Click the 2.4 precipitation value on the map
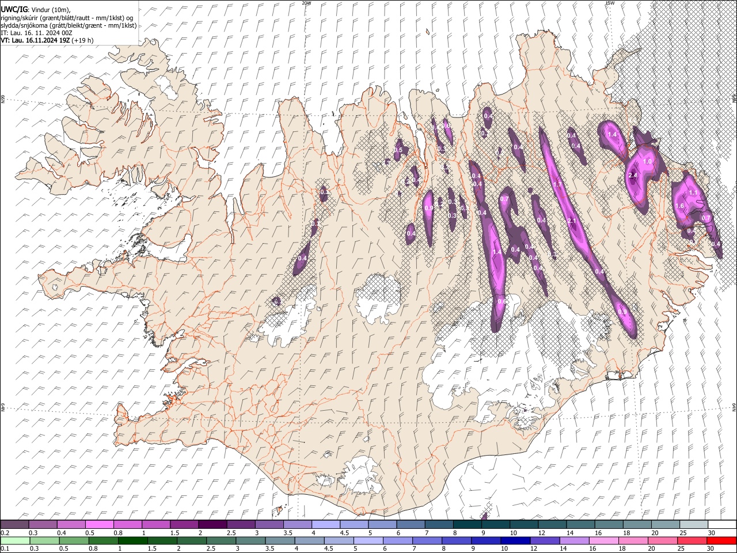The height and width of the screenshot is (553, 737). tap(633, 175)
